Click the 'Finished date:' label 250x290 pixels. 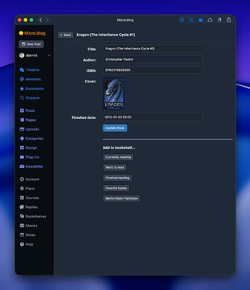point(84,118)
